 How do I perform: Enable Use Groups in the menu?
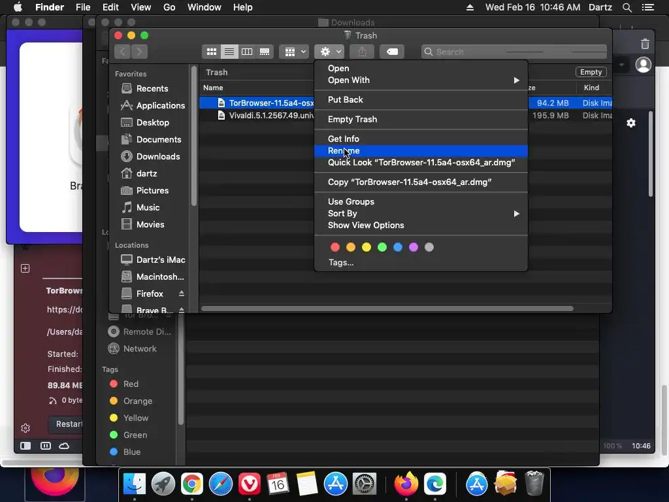click(x=421, y=201)
